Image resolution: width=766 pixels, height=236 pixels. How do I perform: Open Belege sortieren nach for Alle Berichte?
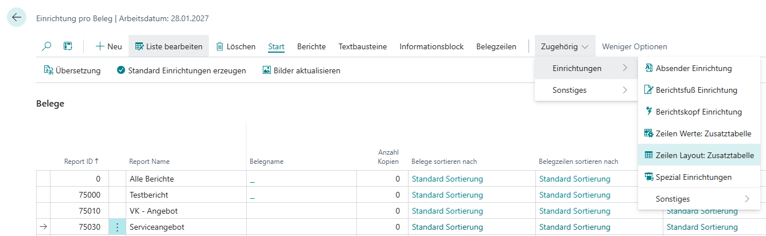[448, 179]
